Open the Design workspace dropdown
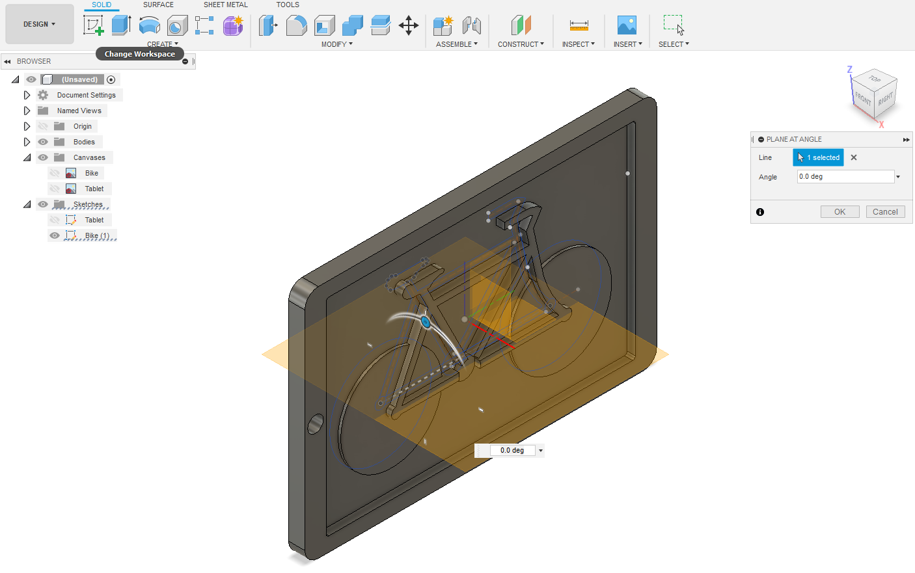This screenshot has height=573, width=915. pos(40,24)
